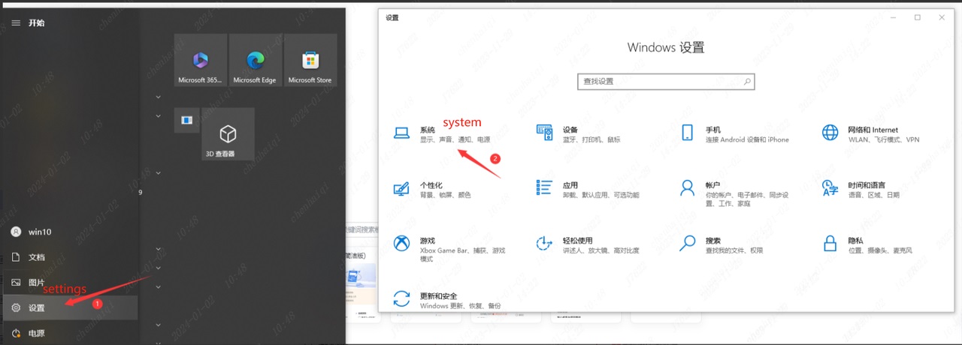962x345 pixels.
Task: Open 更新和安全 settings
Action: click(x=446, y=301)
